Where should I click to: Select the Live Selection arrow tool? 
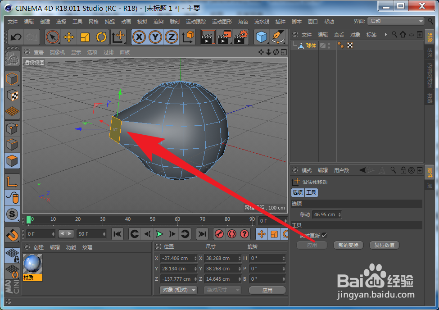click(x=52, y=37)
